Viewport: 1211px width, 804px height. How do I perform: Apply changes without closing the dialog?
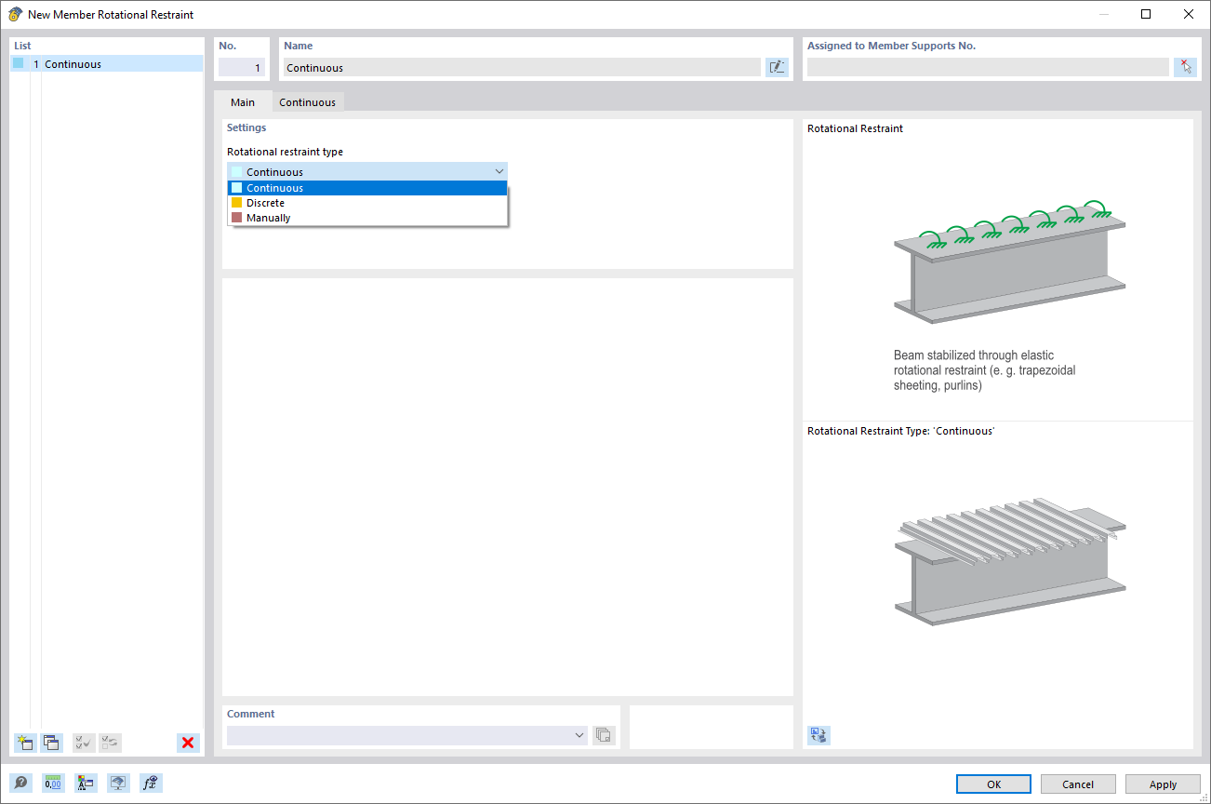point(1163,784)
